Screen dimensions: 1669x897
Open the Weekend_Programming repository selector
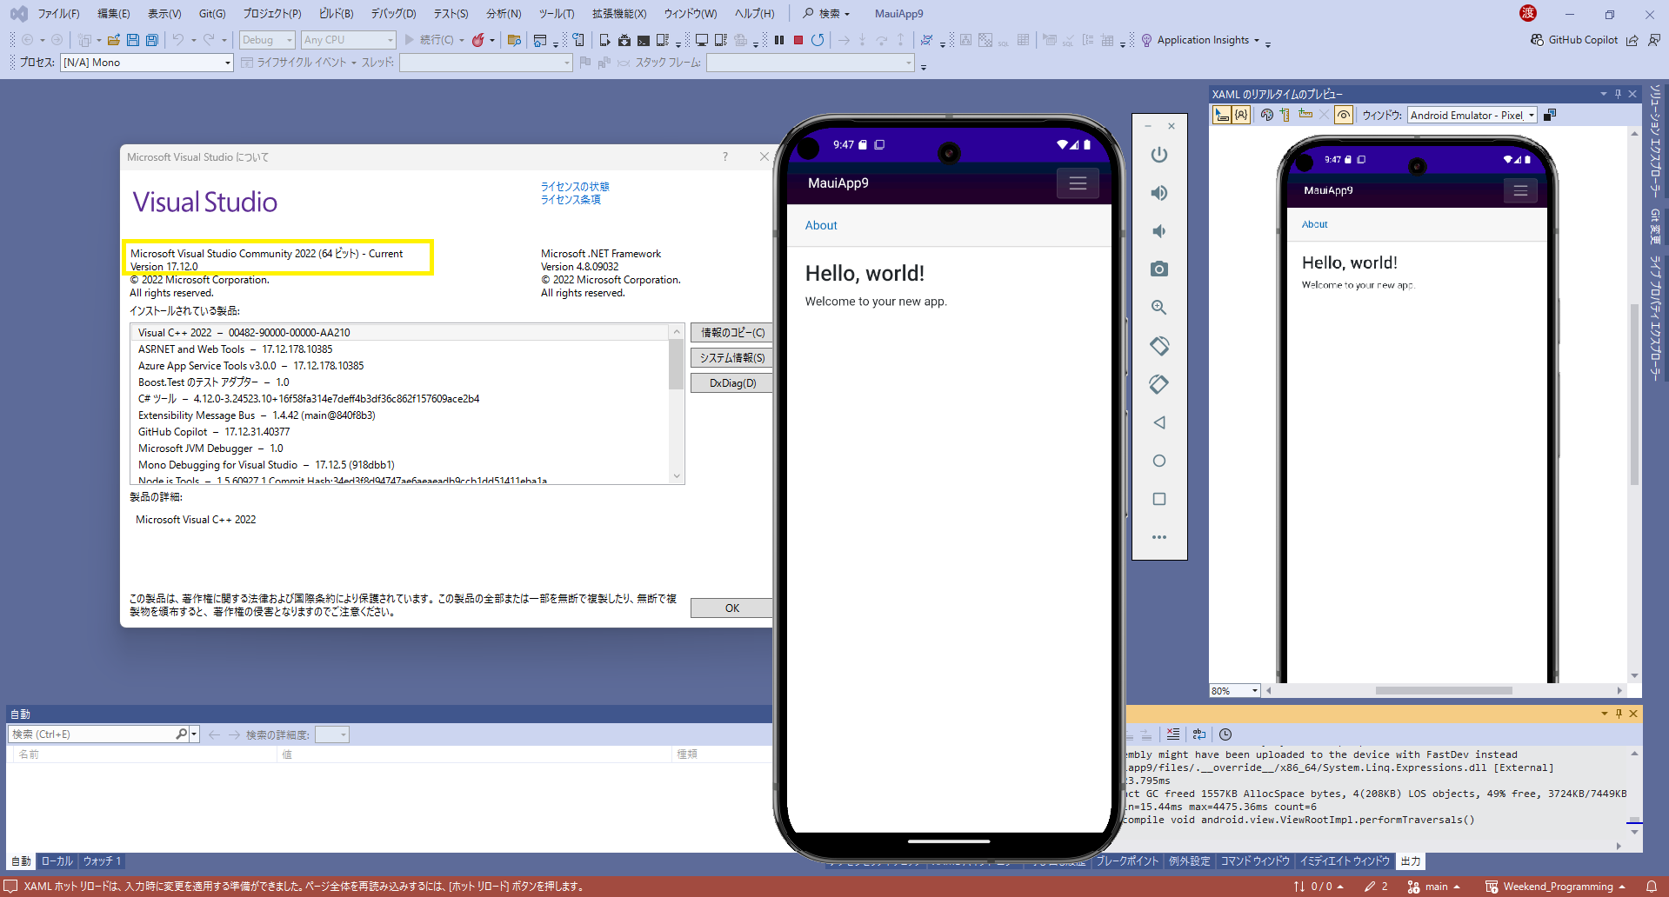point(1556,887)
